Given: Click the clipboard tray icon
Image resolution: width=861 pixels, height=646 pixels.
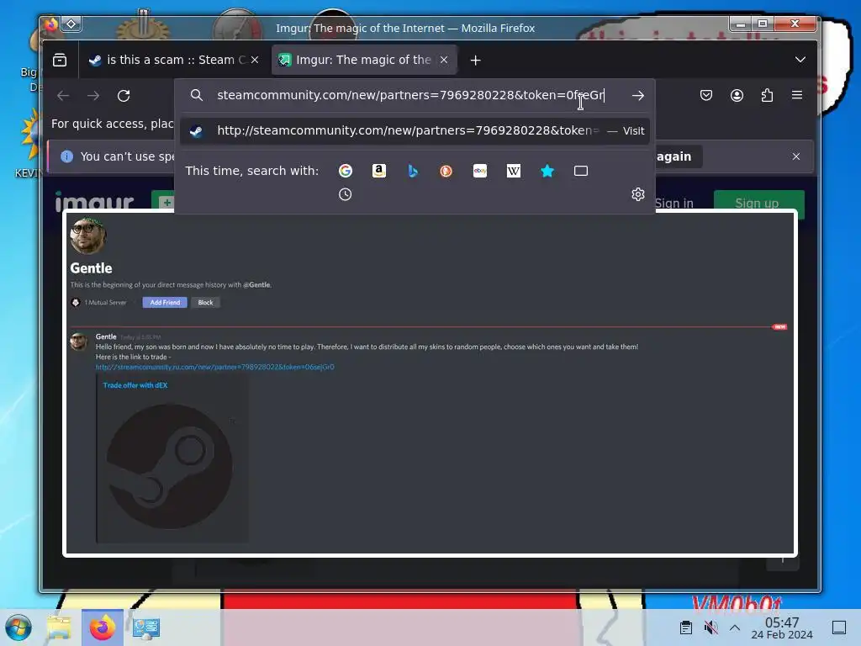Looking at the screenshot, I should pyautogui.click(x=686, y=627).
